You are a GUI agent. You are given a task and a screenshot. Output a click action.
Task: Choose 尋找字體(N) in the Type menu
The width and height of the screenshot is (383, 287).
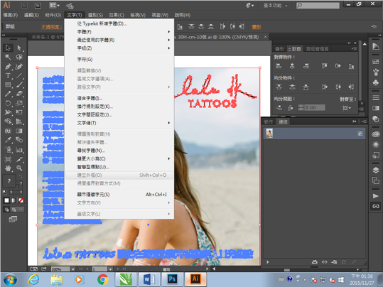(119, 151)
